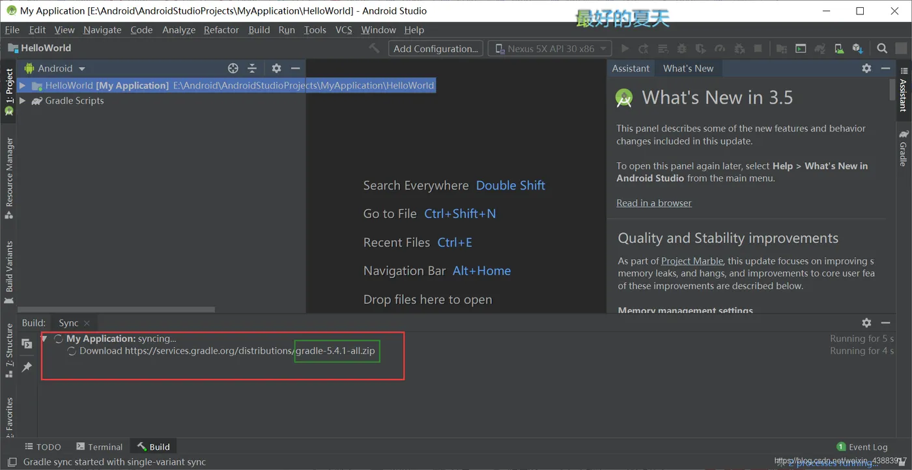Expand the HelloWorld project tree node
Screen dimensions: 912x470
[22, 85]
